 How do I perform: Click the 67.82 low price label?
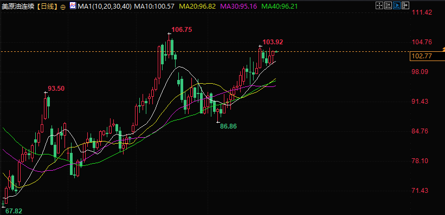[x=14, y=211]
